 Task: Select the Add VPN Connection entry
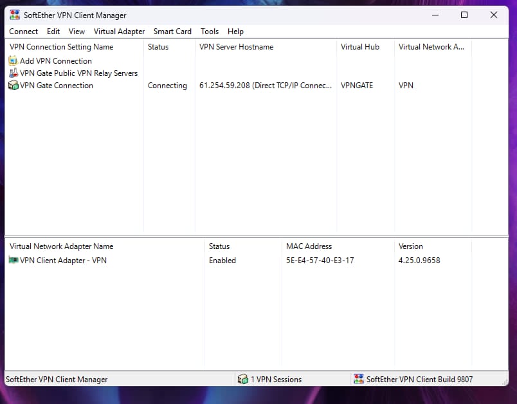pyautogui.click(x=56, y=61)
